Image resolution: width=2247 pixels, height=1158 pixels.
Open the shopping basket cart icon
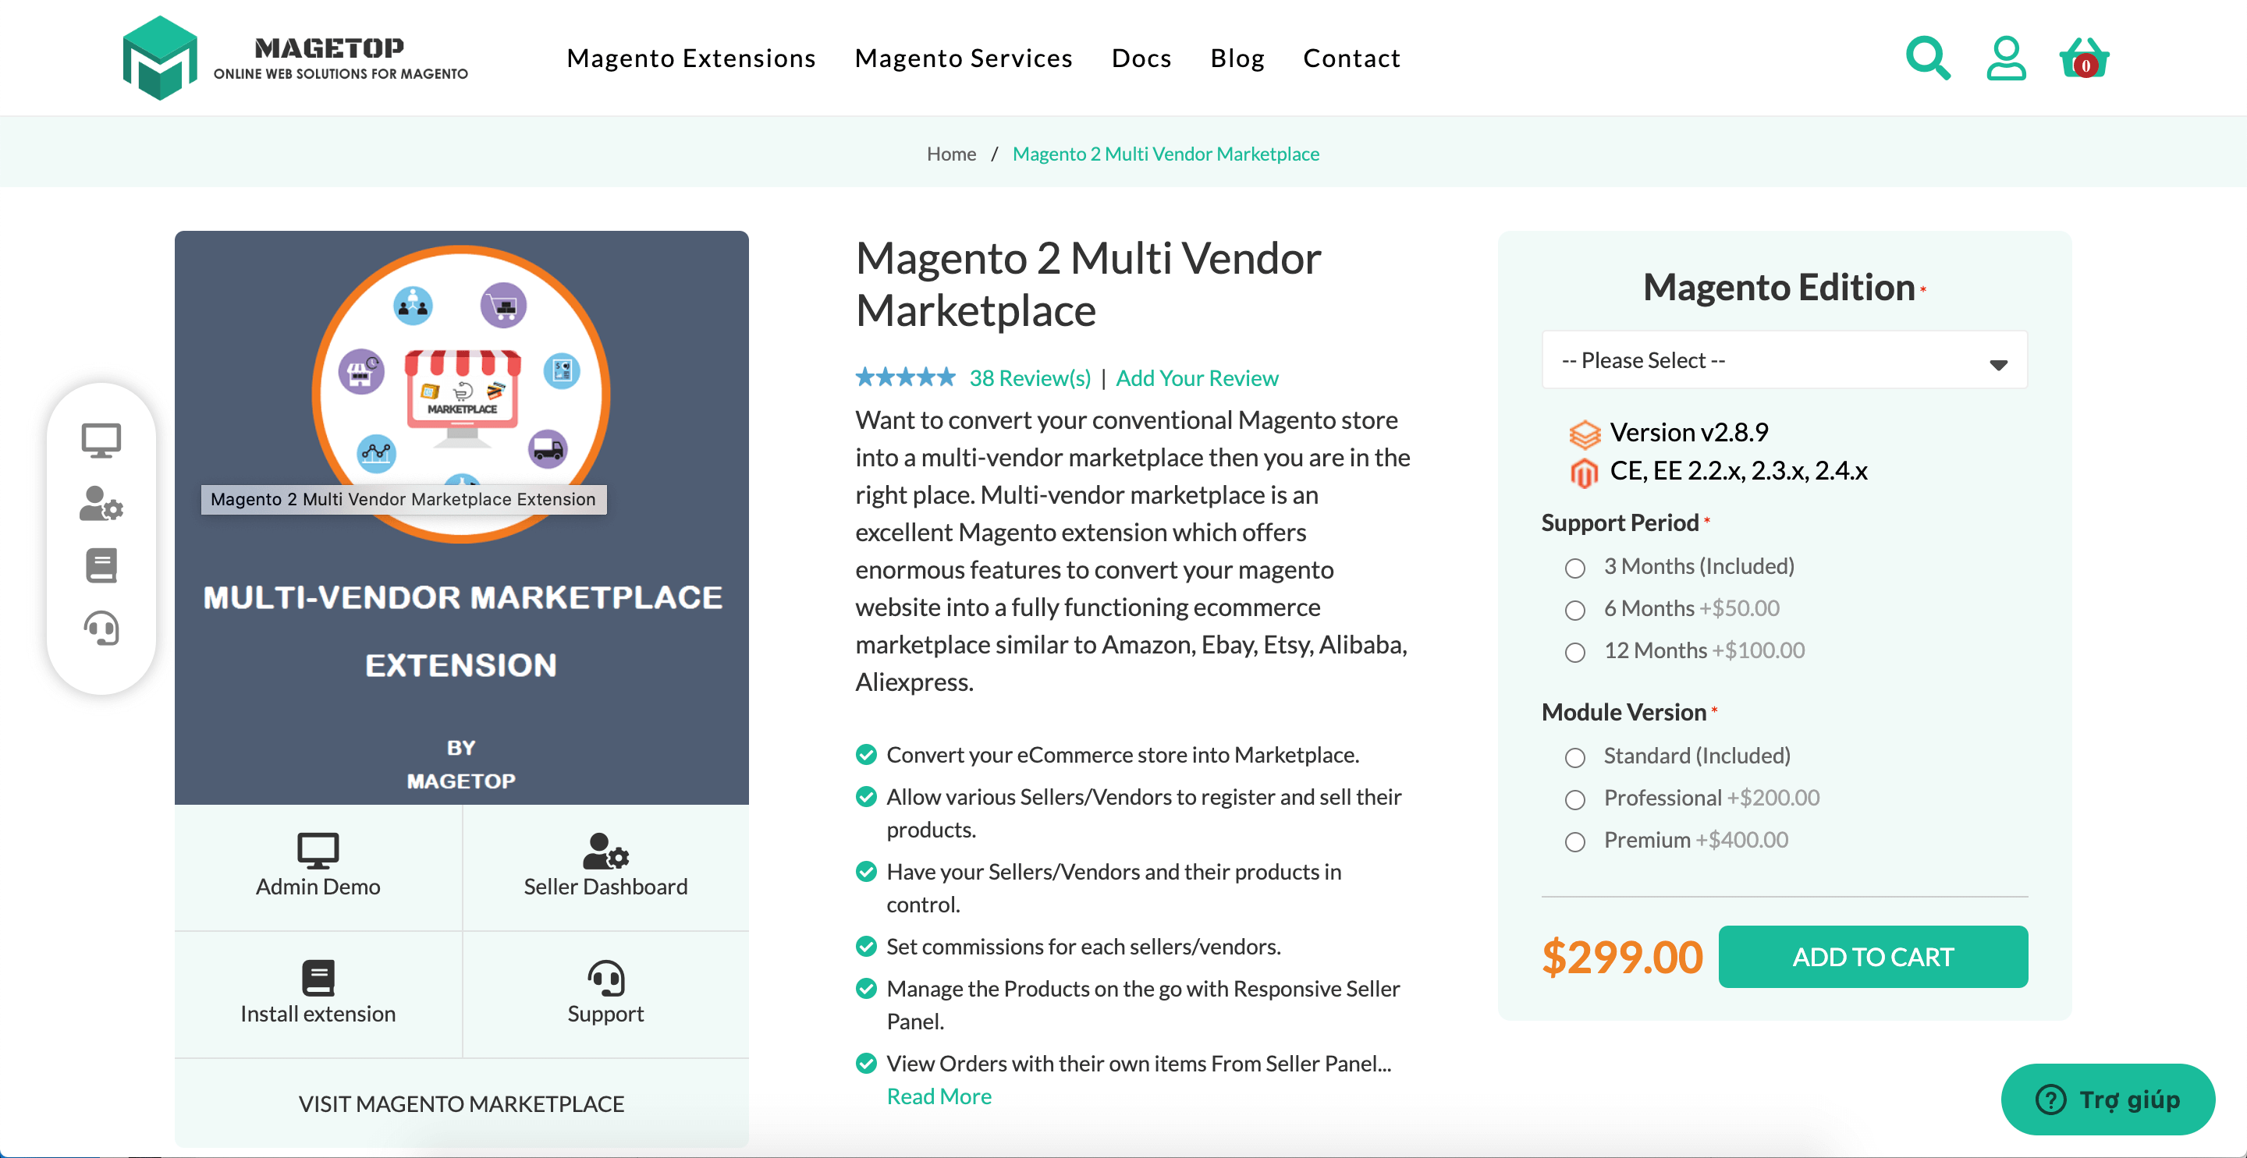point(2084,58)
